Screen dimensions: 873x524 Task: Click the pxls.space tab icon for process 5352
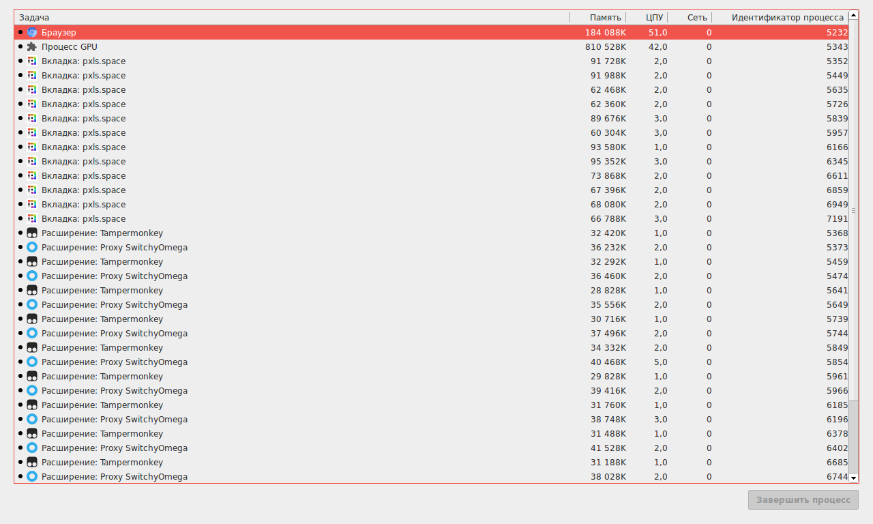click(32, 61)
